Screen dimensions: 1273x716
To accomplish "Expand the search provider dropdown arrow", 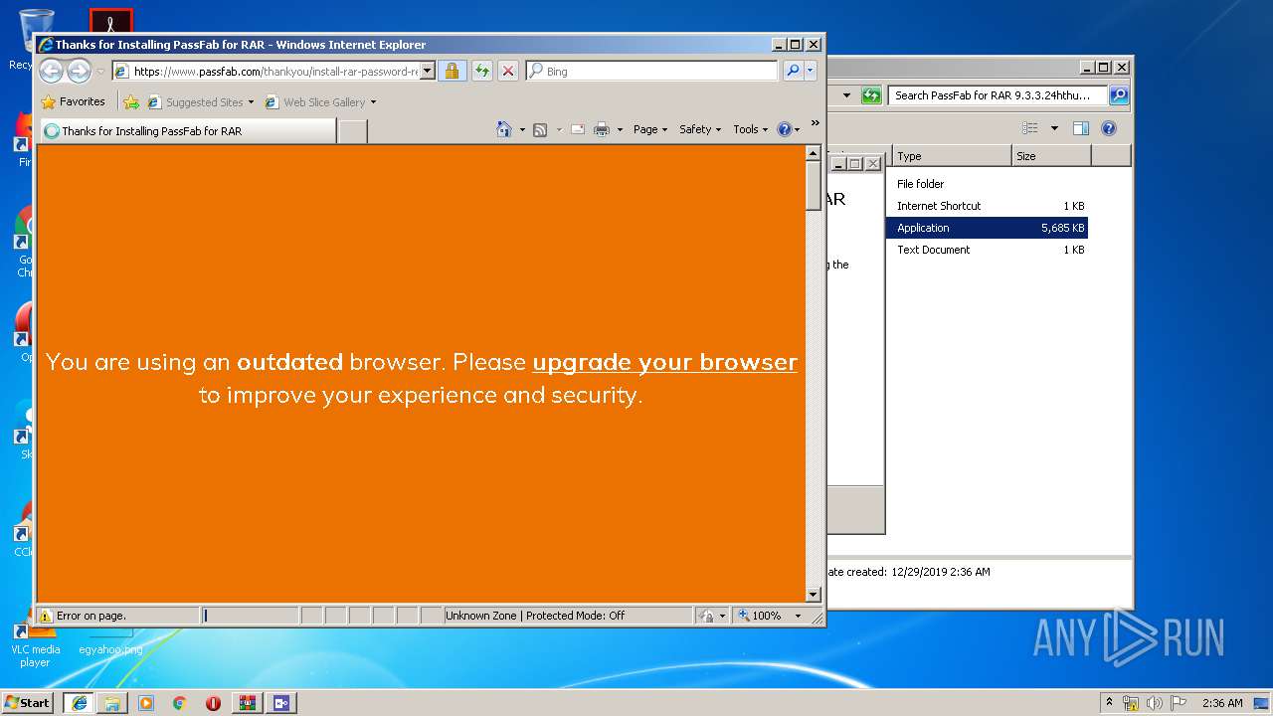I will point(811,71).
